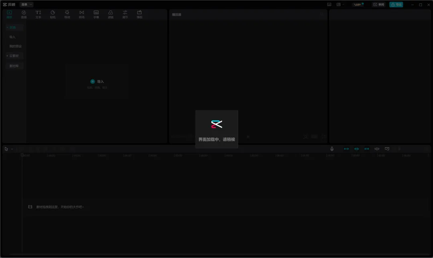This screenshot has height=258, width=433.
Task: Select 导入 in the left sidebar
Action: coord(12,37)
